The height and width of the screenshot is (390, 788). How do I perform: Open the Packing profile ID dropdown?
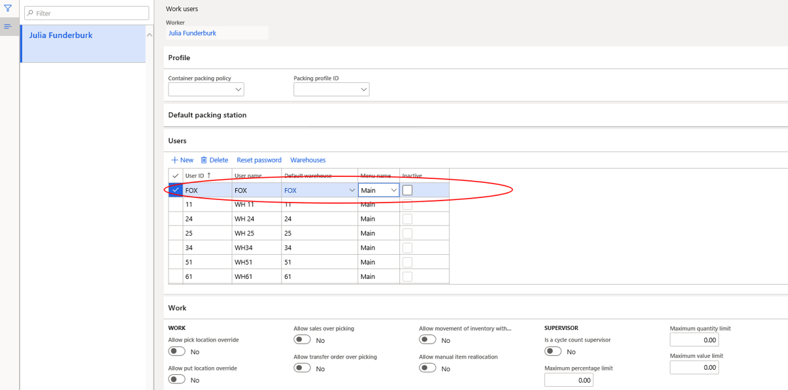pyautogui.click(x=364, y=89)
